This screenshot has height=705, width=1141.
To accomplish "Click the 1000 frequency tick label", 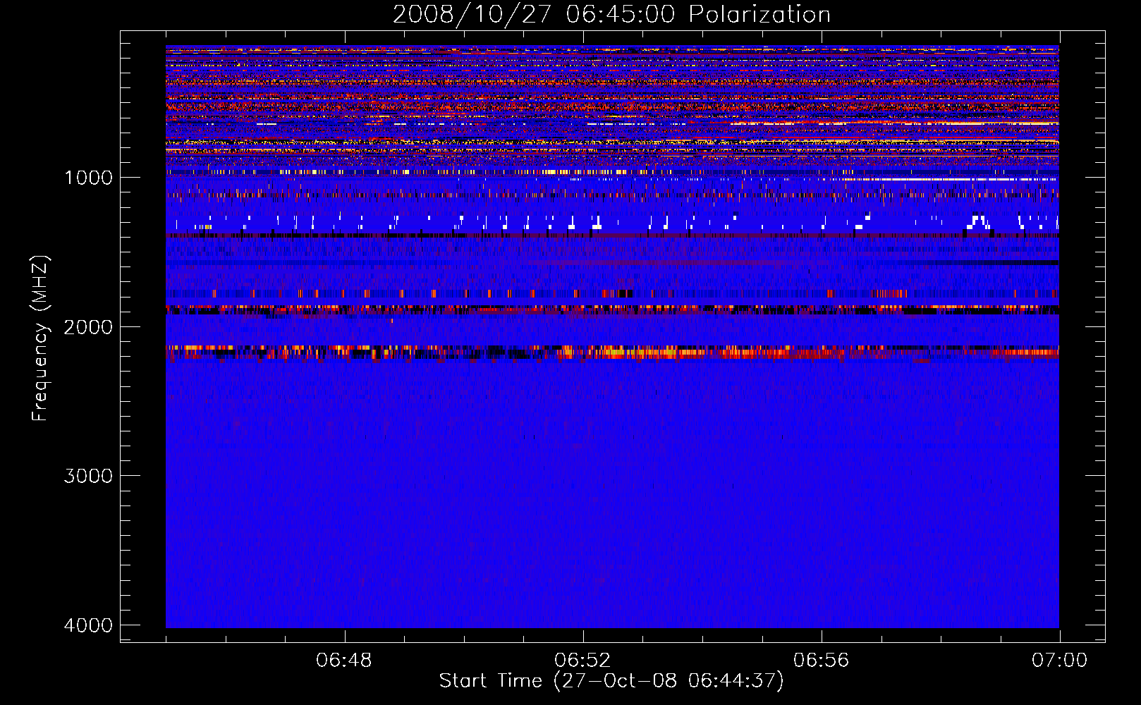I will [x=88, y=178].
